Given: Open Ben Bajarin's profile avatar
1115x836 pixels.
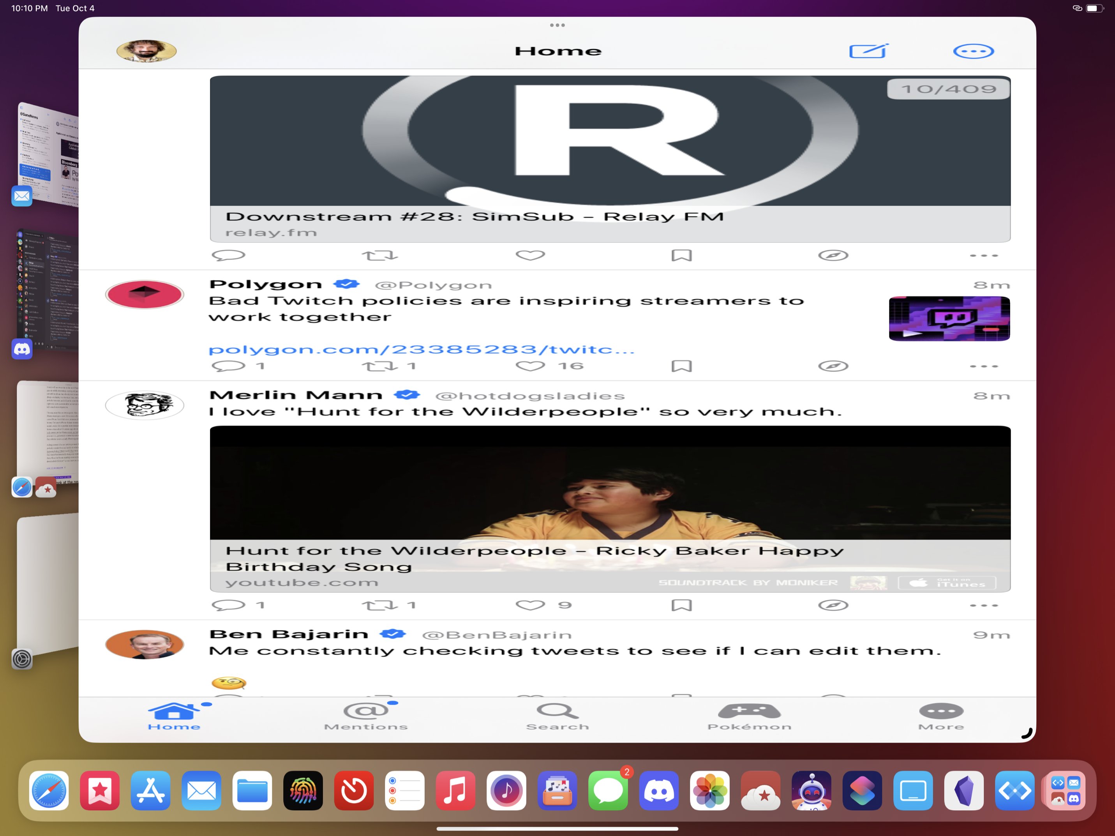Looking at the screenshot, I should [145, 644].
